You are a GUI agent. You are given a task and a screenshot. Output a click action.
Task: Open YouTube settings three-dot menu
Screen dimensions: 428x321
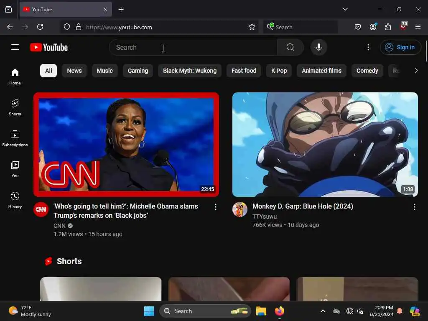[x=368, y=47]
